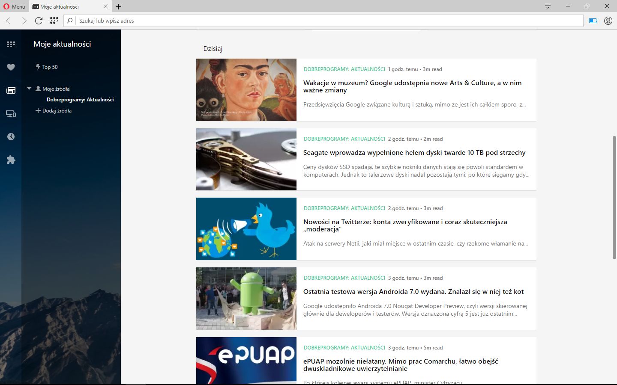Click the Dzisiaj section heading
Viewport: 617px width, 385px height.
213,48
